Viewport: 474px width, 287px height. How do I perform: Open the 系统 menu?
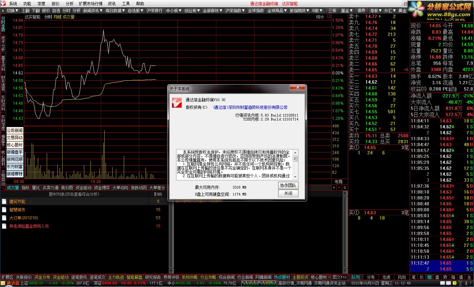coord(13,4)
